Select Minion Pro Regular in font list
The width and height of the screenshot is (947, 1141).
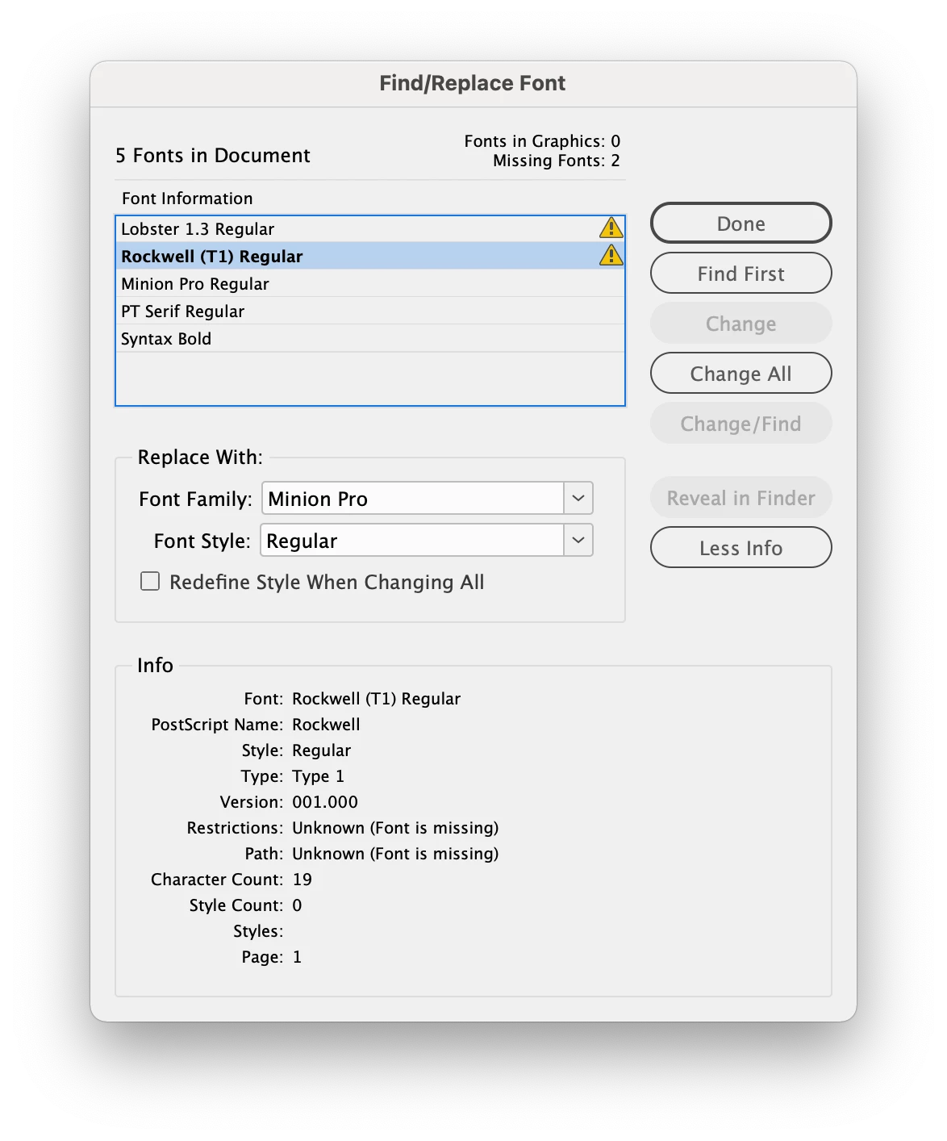[370, 283]
